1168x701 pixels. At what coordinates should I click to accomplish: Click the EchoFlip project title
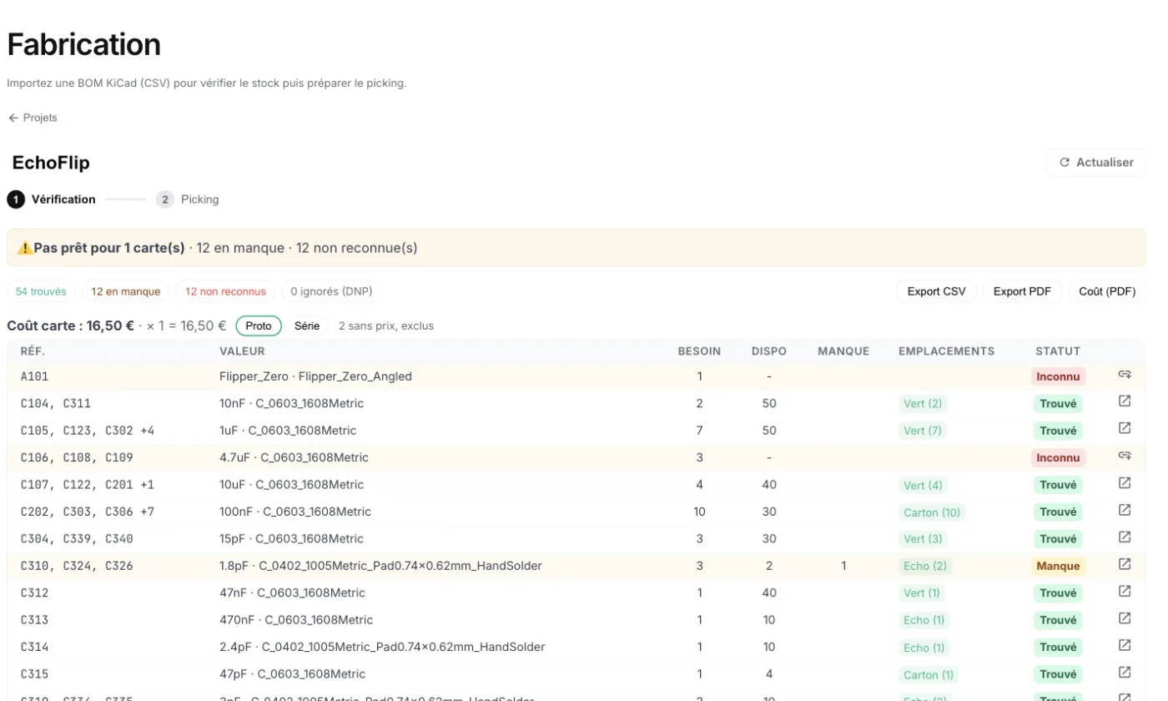(51, 162)
